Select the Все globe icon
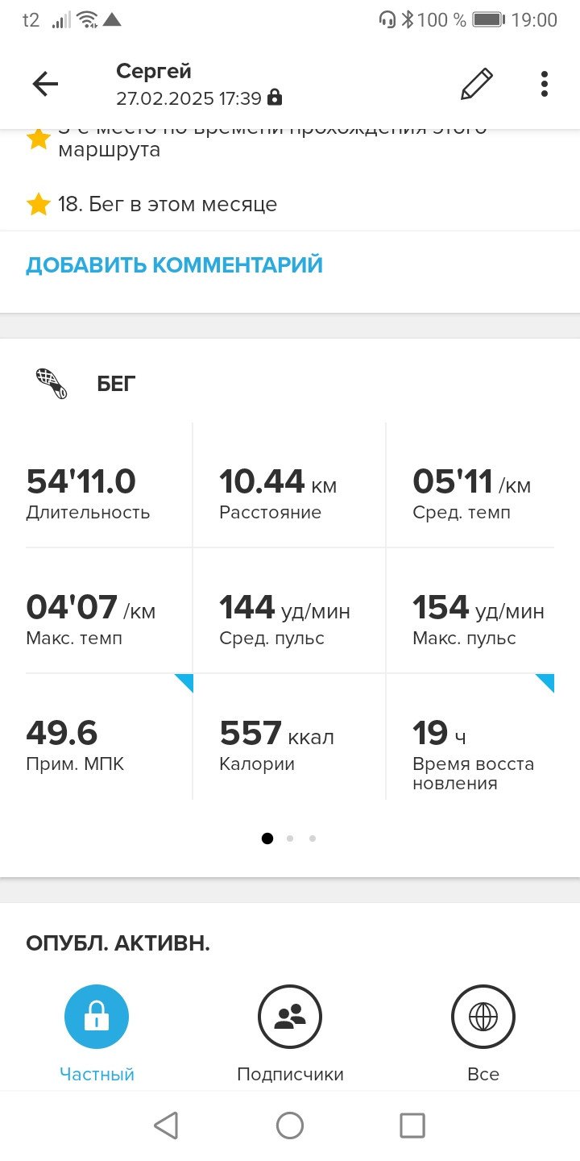 [483, 1017]
